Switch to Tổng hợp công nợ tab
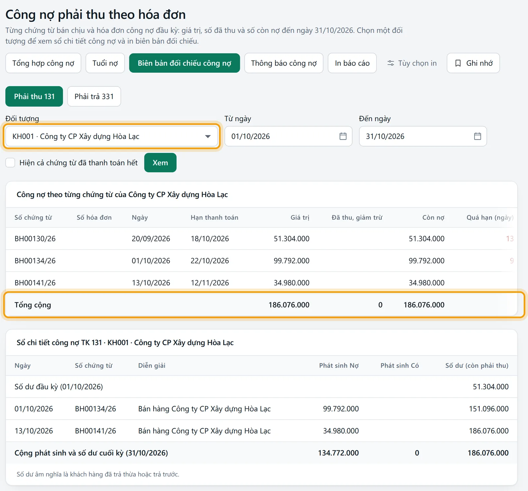 click(43, 63)
